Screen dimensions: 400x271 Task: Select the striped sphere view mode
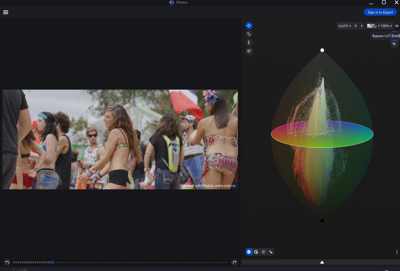tap(249, 252)
